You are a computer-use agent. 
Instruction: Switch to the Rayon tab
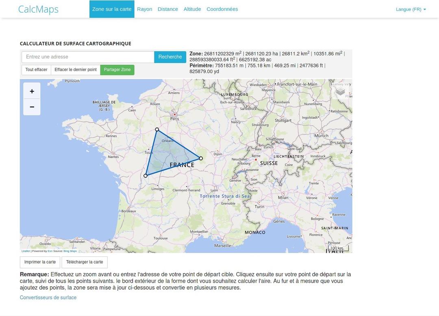(x=144, y=9)
